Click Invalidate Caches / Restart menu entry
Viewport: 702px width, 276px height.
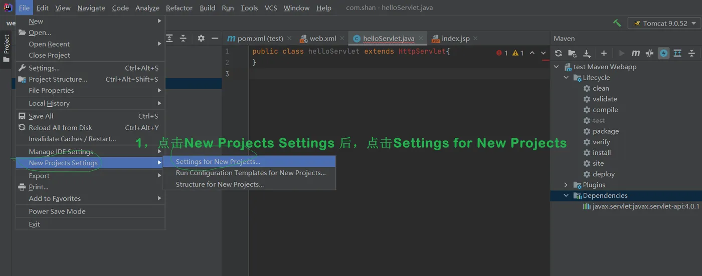72,139
